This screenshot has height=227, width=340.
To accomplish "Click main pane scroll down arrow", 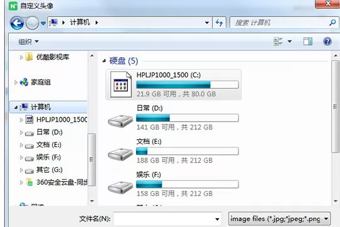I will coord(336,201).
